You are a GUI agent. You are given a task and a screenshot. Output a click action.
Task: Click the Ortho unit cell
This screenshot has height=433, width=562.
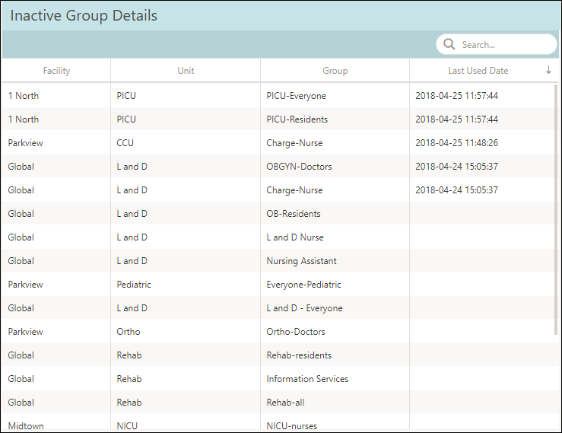[x=129, y=332]
